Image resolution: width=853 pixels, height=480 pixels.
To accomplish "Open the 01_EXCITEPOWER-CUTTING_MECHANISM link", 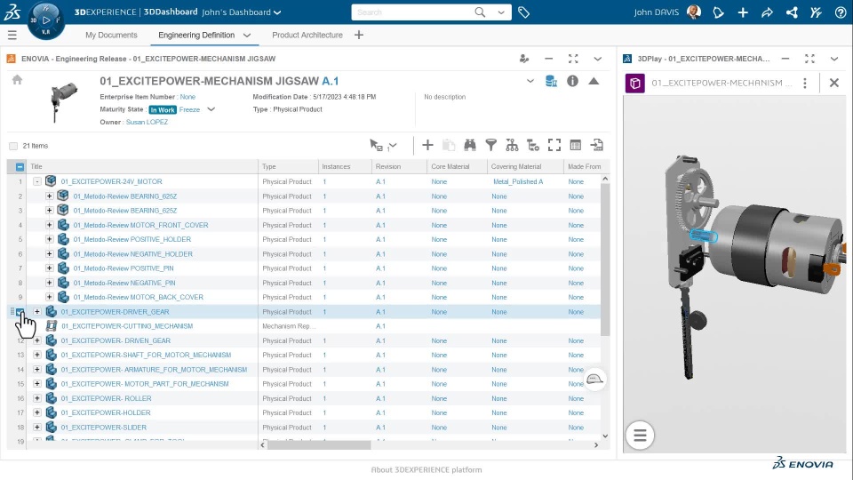I will click(127, 326).
